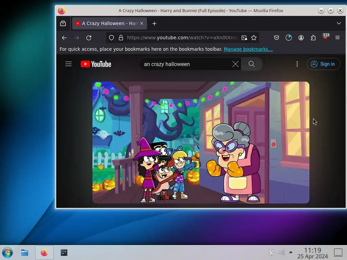This screenshot has width=347, height=260.
Task: View site security padlock info
Action: click(x=121, y=38)
